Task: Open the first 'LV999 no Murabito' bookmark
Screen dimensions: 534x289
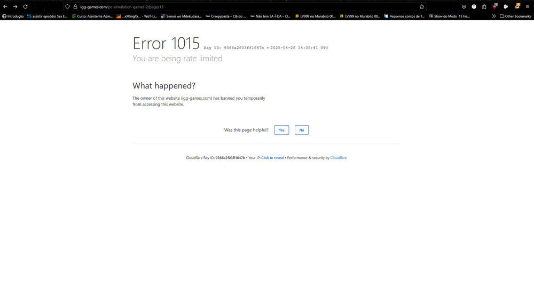Action: [x=315, y=16]
